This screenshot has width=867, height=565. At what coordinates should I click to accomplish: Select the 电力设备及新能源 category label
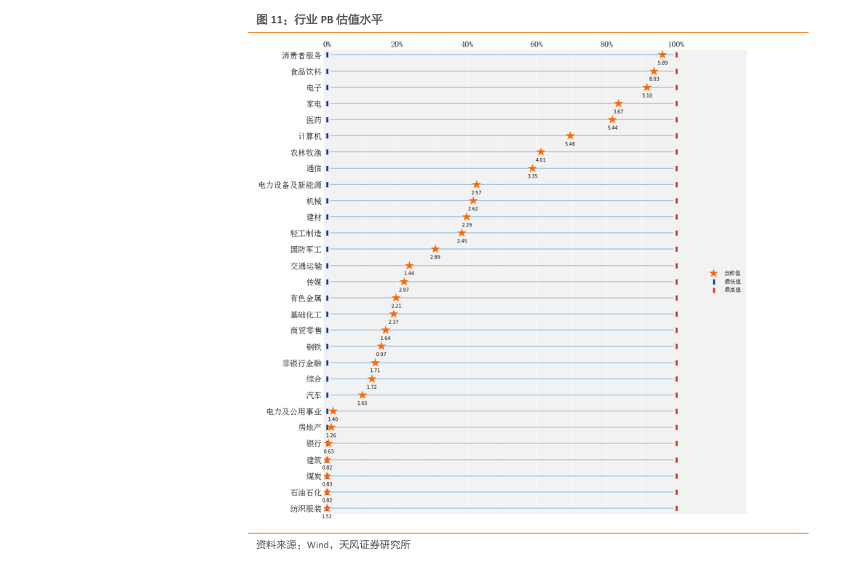coord(290,185)
